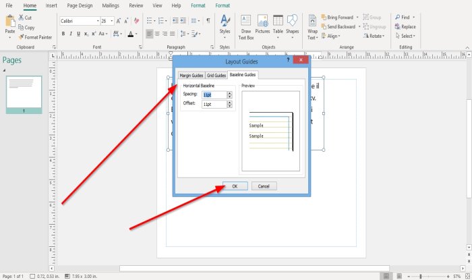Click Bring Forward

coord(337,18)
